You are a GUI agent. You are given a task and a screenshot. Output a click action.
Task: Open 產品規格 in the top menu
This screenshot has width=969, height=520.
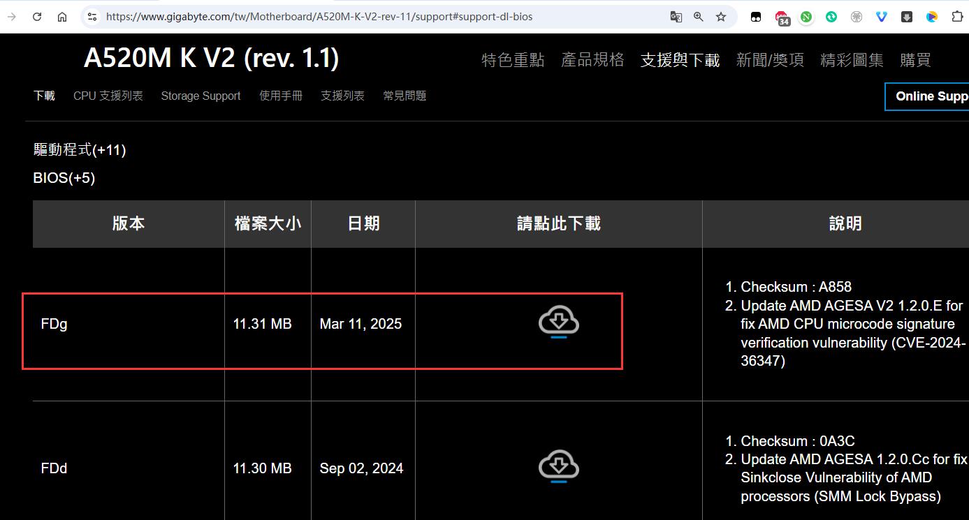(x=592, y=60)
